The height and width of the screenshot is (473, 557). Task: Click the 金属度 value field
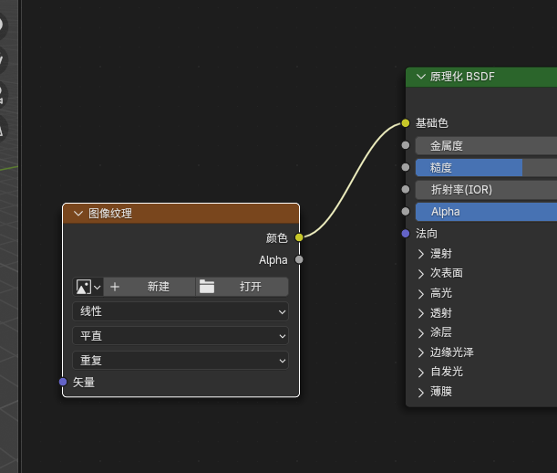coord(483,145)
